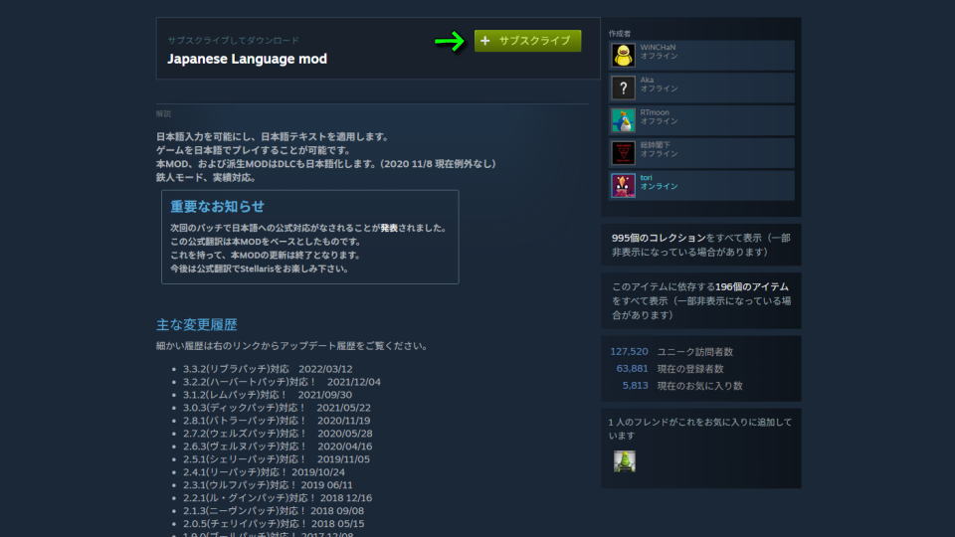
Task: Click changelog entry 2.6.3 2020/04/16
Action: pyautogui.click(x=278, y=447)
